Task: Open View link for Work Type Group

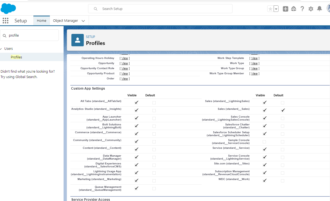Action: coord(255,68)
